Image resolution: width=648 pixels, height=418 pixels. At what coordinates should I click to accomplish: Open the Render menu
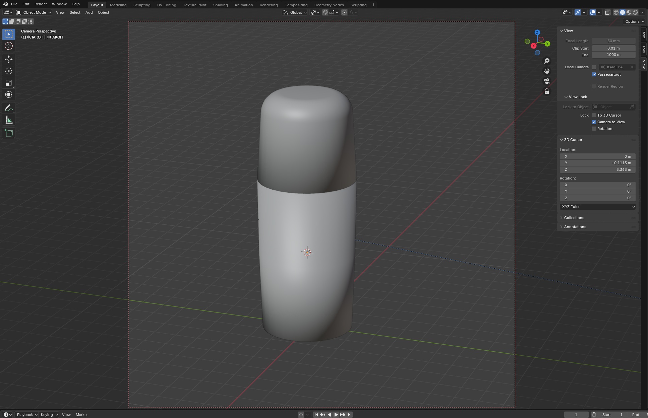click(41, 4)
